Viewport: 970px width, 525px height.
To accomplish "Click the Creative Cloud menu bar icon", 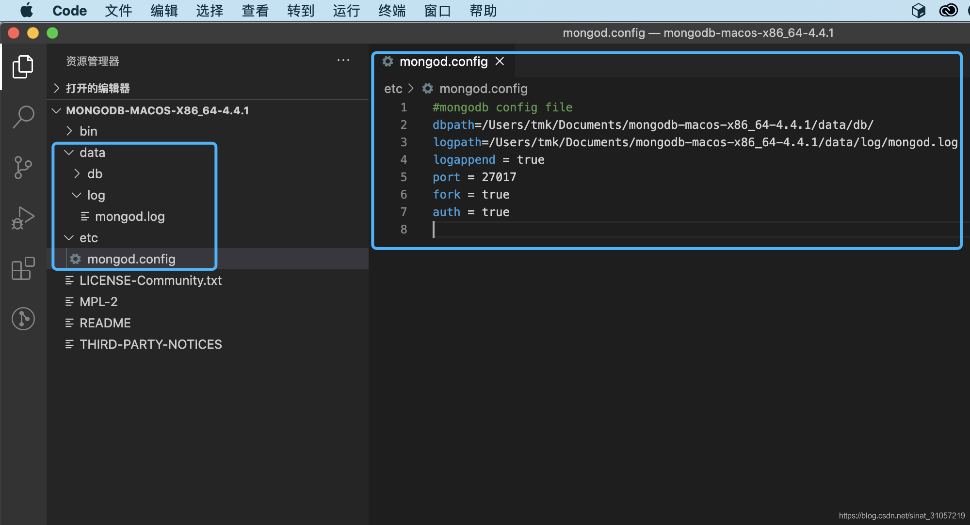I will (x=948, y=10).
